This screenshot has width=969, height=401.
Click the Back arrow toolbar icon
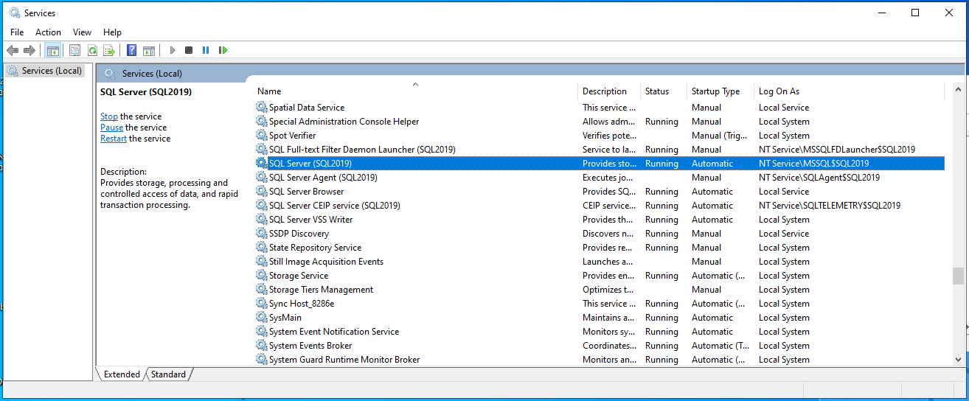13,50
